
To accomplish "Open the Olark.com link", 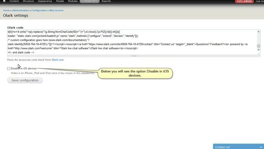I will (58, 60).
